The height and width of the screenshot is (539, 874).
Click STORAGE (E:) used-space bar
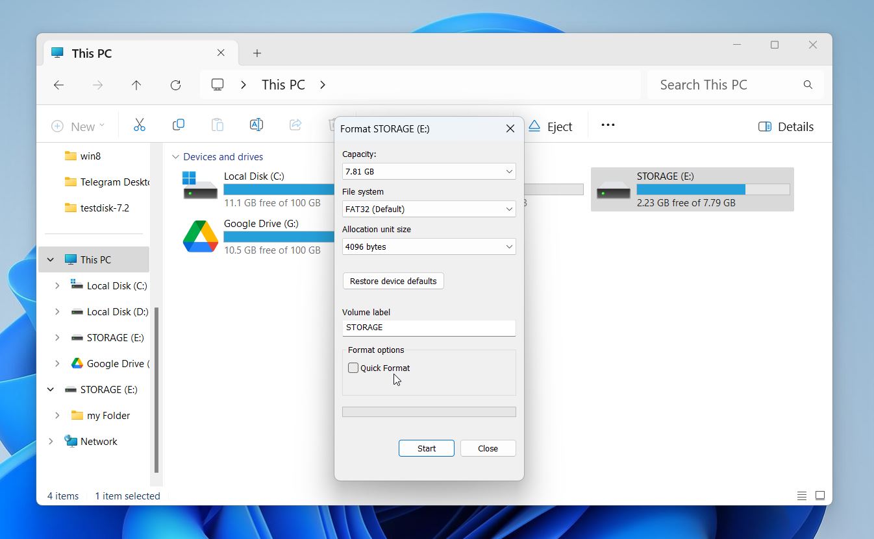tap(713, 189)
